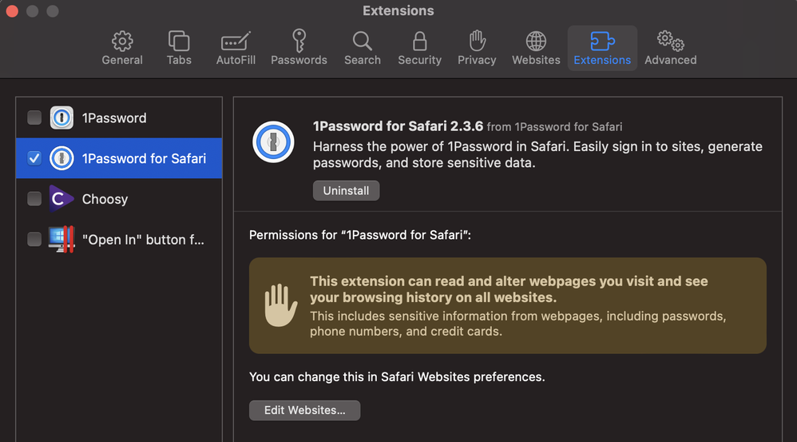Click the 1Password extension icon in list
The width and height of the screenshot is (797, 442).
[x=61, y=117]
